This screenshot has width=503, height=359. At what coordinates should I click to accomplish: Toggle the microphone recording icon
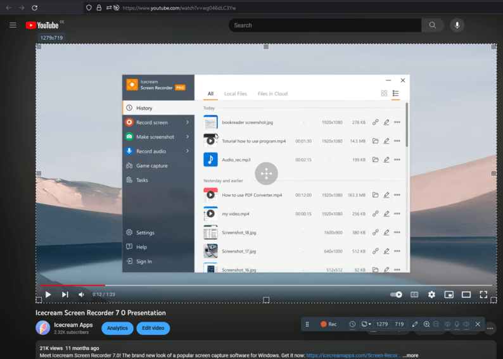457,324
